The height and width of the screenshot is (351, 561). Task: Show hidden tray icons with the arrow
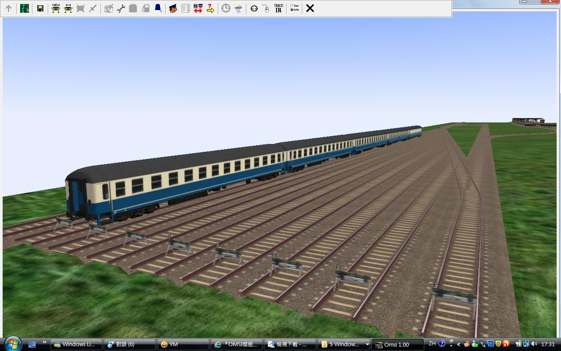(x=458, y=344)
